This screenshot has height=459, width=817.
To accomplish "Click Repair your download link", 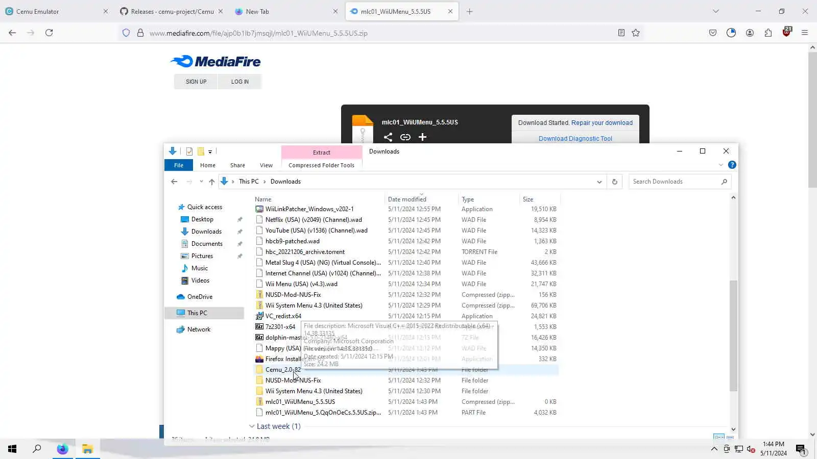I will pos(602,123).
